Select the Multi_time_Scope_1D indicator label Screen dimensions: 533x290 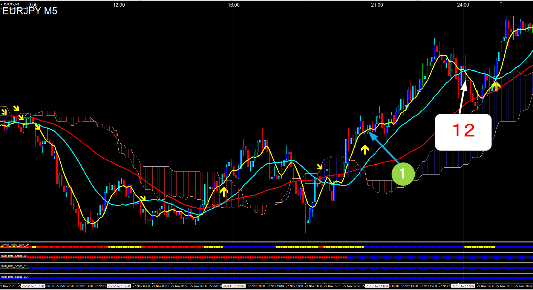point(14,277)
